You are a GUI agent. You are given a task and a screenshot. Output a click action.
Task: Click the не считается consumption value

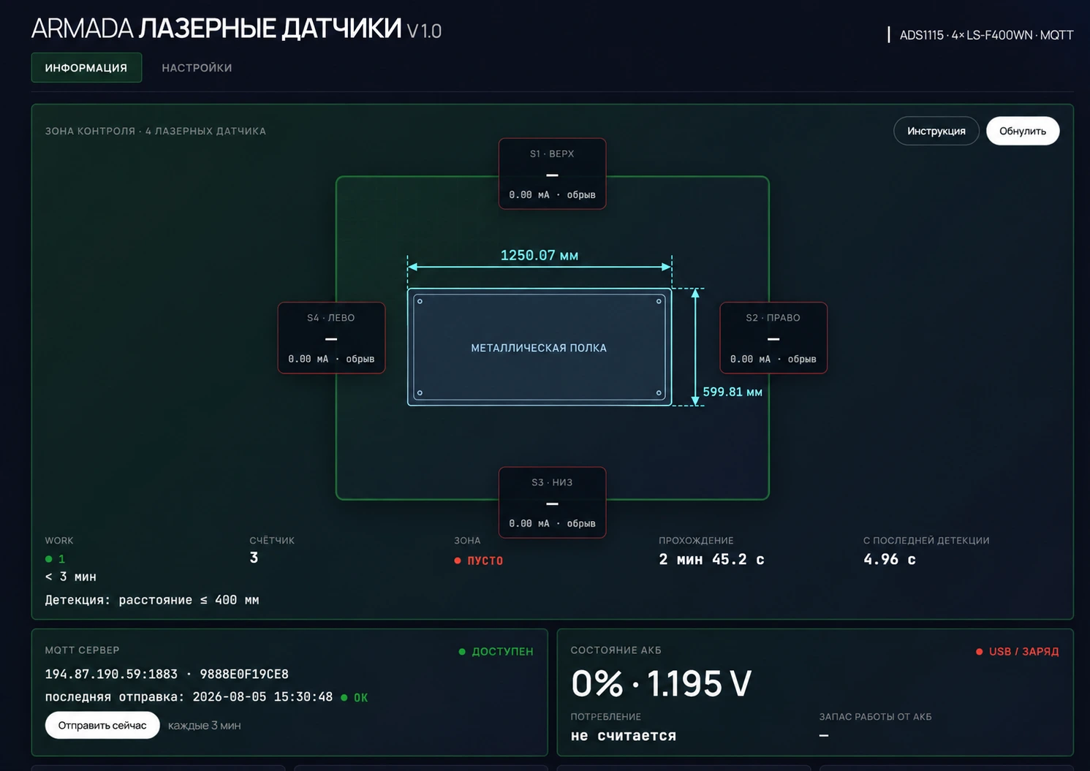coord(624,736)
